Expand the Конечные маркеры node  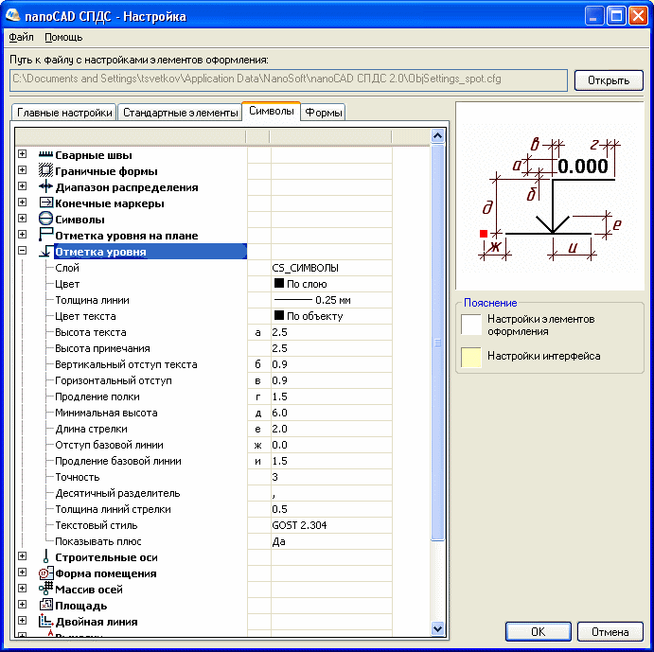22,203
